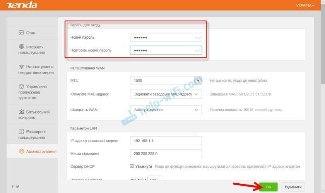Click the Facebook icon in footer
Screen dimensions: 325x193
coord(13,186)
